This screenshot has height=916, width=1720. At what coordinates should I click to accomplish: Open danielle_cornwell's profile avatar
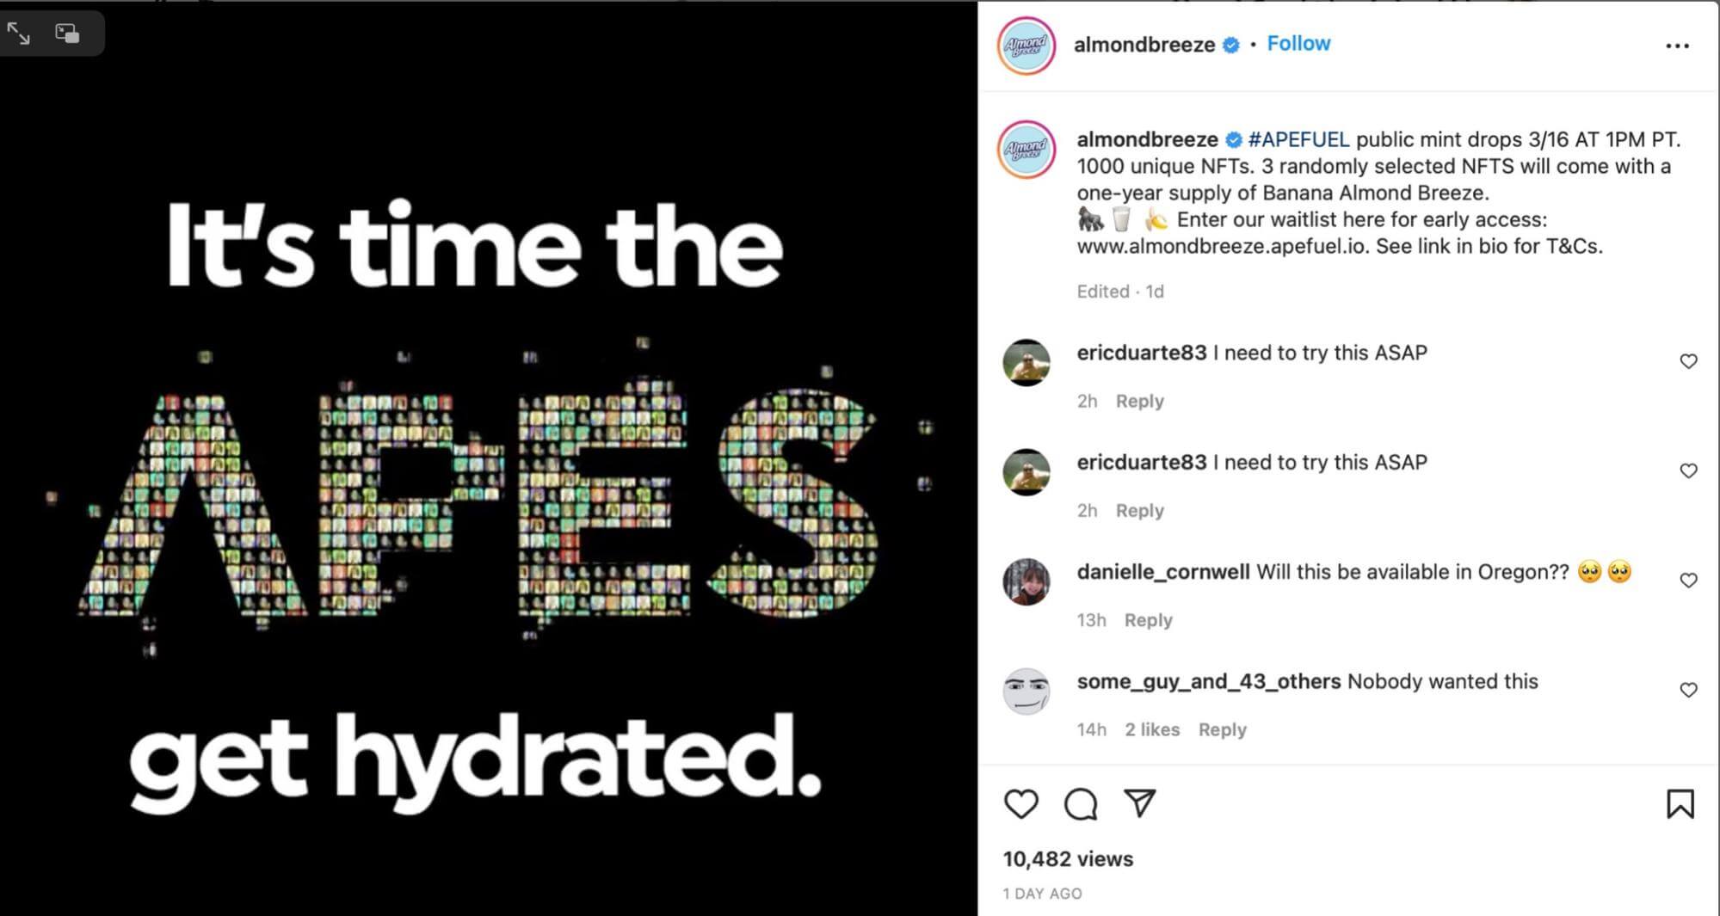(1026, 581)
